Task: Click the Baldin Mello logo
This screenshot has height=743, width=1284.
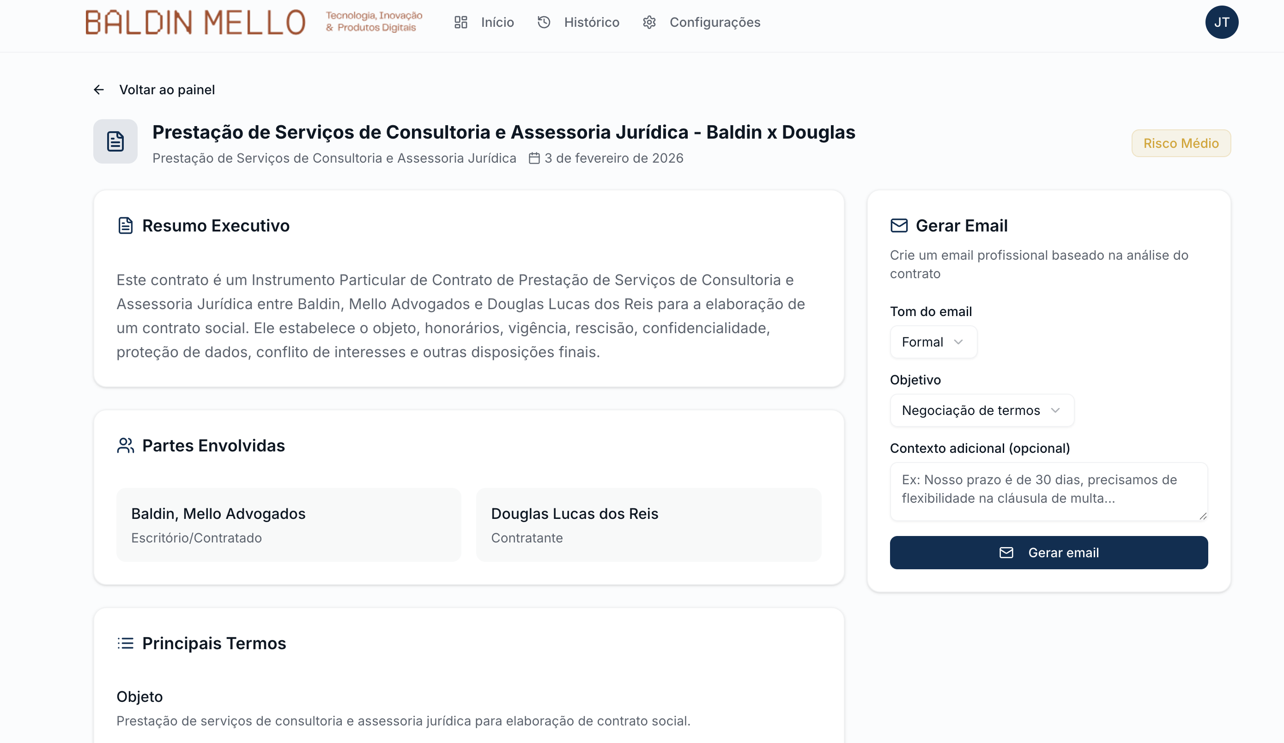Action: (x=195, y=23)
